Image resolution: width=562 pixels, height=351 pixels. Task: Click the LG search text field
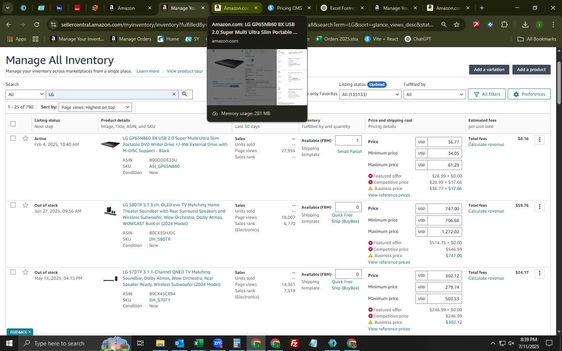[x=108, y=94]
